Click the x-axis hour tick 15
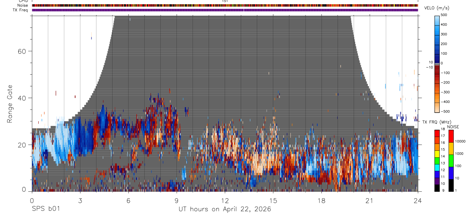This screenshot has height=217, width=470. 273,200
